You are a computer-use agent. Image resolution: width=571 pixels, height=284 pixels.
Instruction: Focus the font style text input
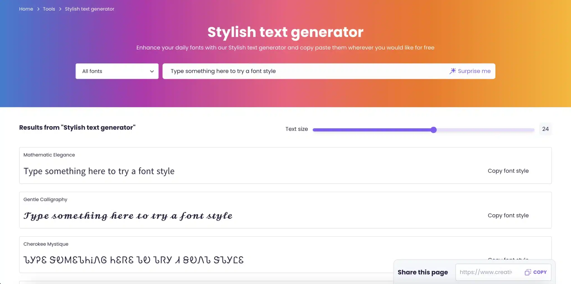tap(305, 71)
